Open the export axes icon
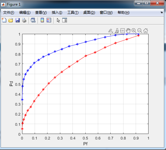 [111, 31]
